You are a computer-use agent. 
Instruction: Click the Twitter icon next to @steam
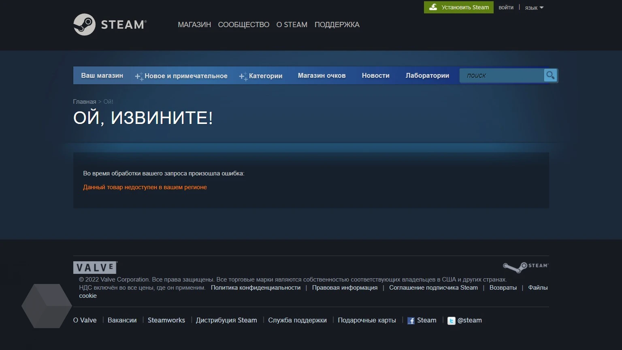451,321
